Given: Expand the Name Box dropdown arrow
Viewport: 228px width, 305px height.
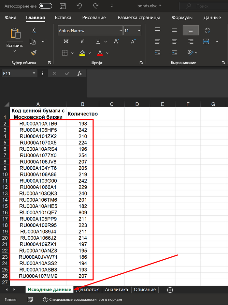Looking at the screenshot, I should point(34,74).
